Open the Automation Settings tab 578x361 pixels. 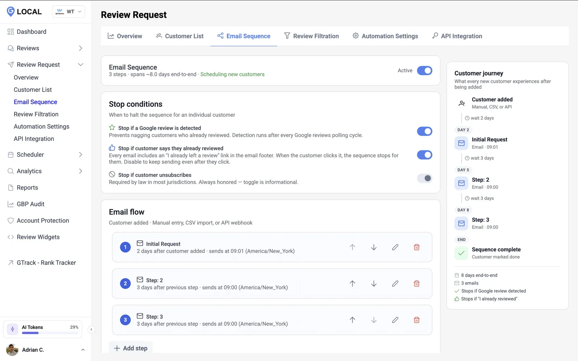pos(385,36)
